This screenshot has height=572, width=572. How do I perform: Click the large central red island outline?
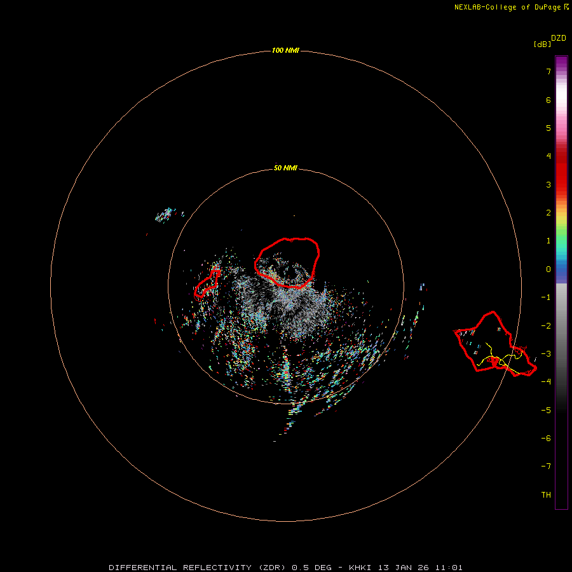click(x=287, y=263)
